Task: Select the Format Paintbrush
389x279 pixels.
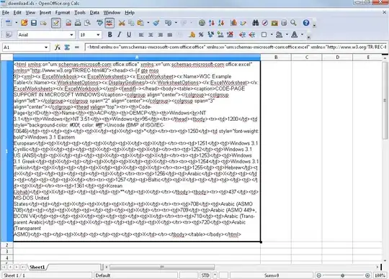Action: click(x=156, y=23)
